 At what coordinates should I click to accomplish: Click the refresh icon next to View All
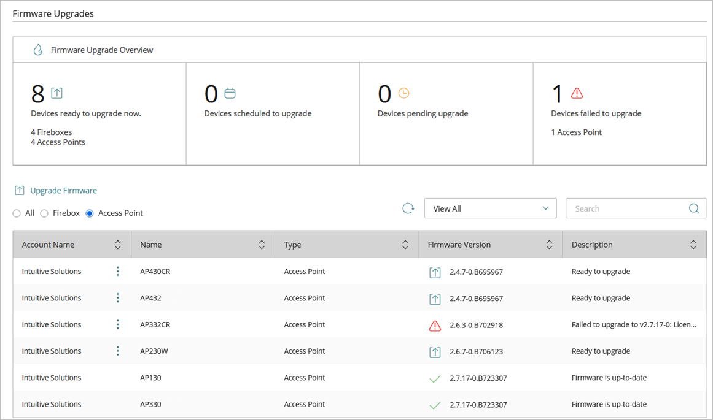408,208
